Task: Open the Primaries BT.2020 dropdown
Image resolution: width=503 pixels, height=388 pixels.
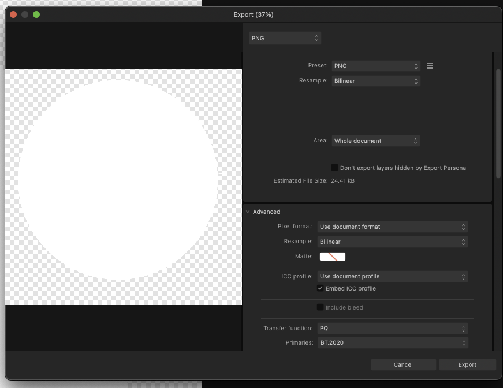Action: [393, 342]
